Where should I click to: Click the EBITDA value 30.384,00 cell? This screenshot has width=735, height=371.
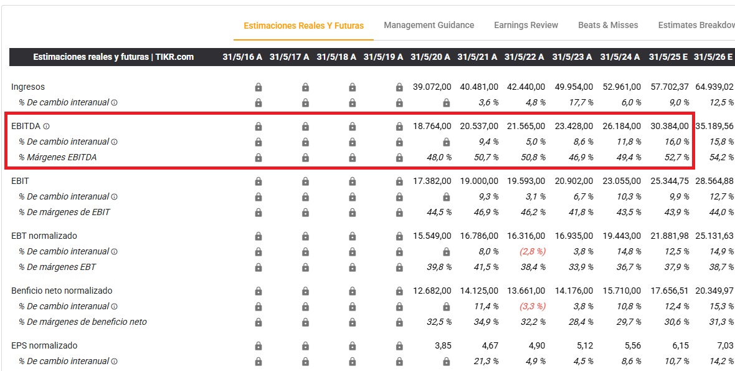tap(668, 126)
